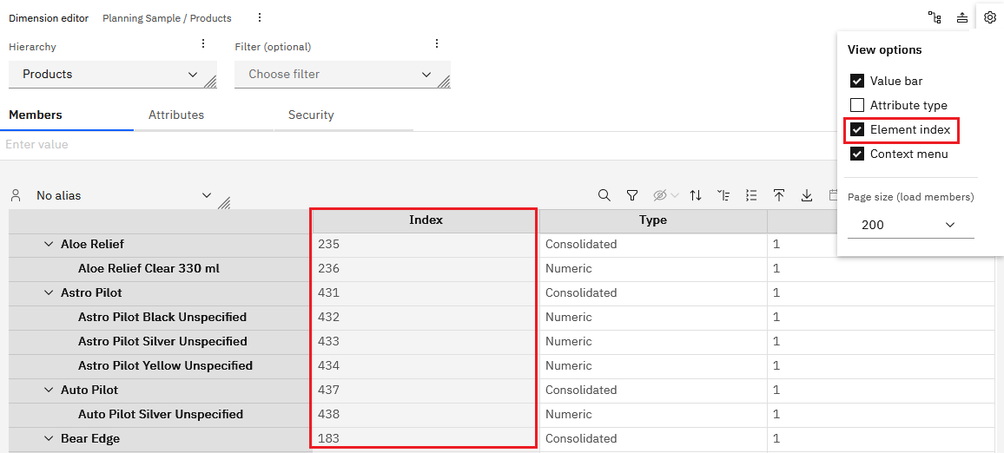Screen dimensions: 1004x453
Task: Click the index cell 434
Action: 426,366
